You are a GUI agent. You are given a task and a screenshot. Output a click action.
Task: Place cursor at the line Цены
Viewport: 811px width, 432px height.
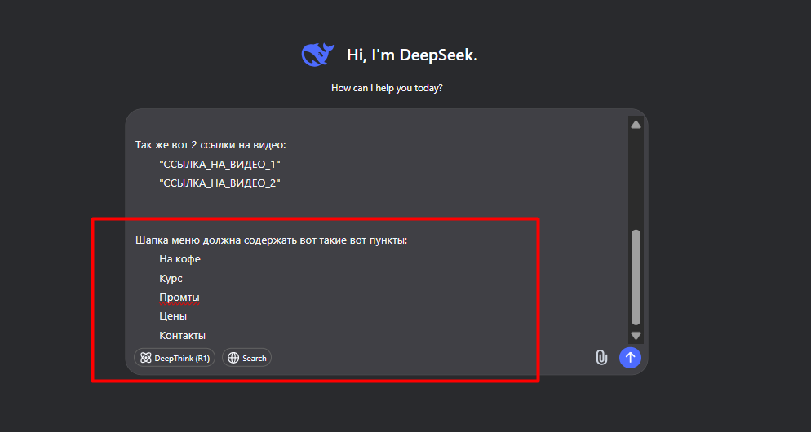point(173,315)
